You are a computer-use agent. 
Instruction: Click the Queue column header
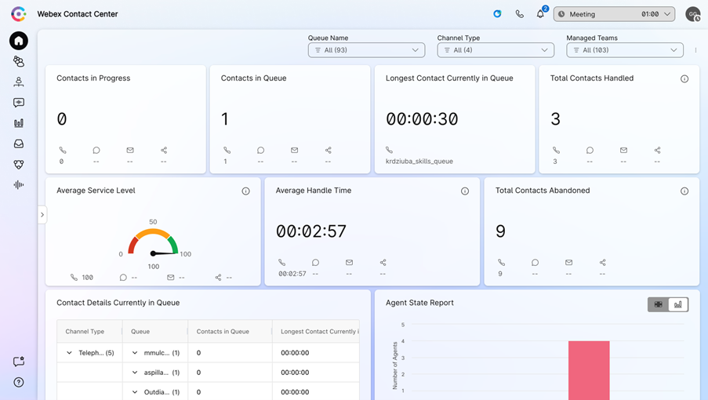(140, 332)
